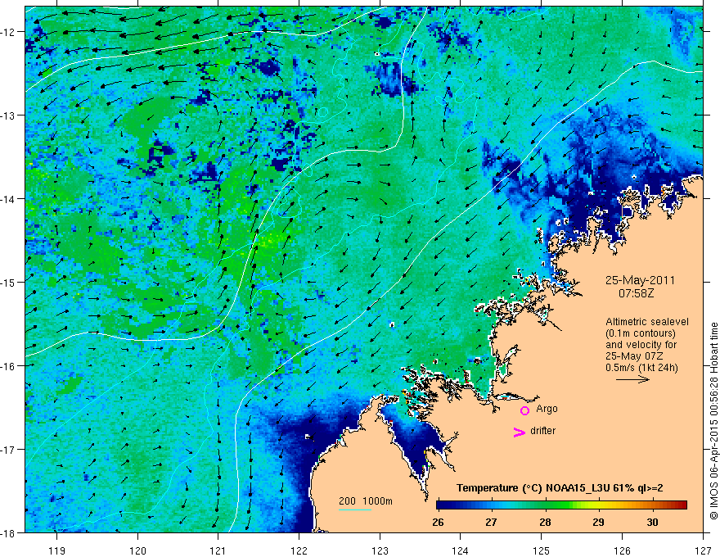Click the longitude axis label '120'
The image size is (720, 557).
click(x=137, y=550)
